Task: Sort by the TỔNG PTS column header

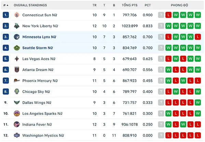Action: point(129,5)
